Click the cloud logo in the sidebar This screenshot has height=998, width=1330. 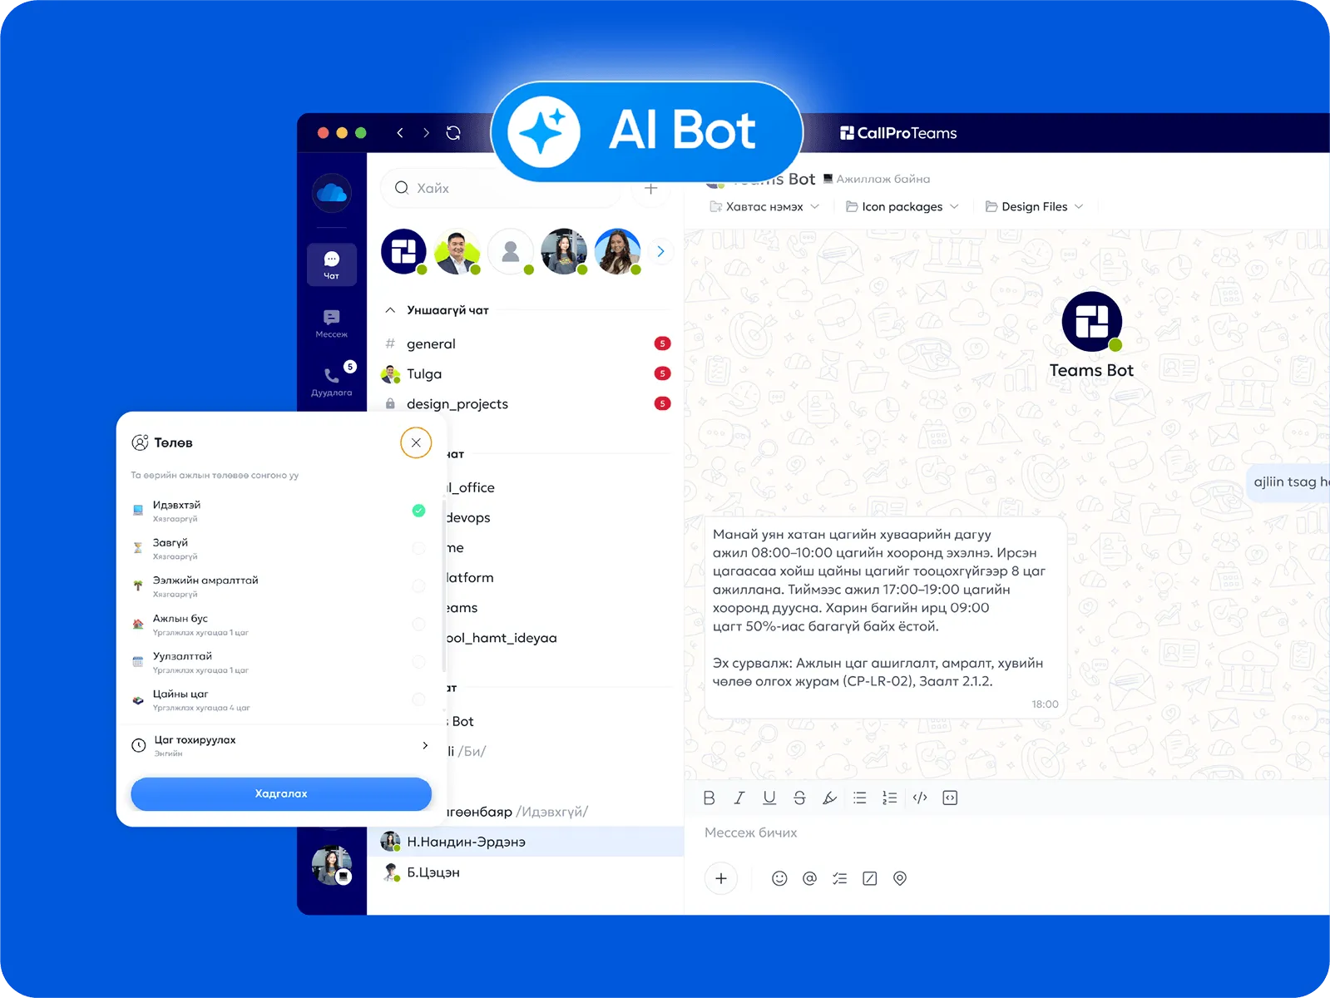click(332, 193)
